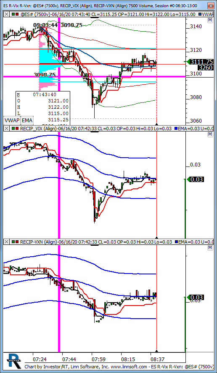
Task: Click the X box on the RECIP-VXN pane header
Action: [6, 242]
